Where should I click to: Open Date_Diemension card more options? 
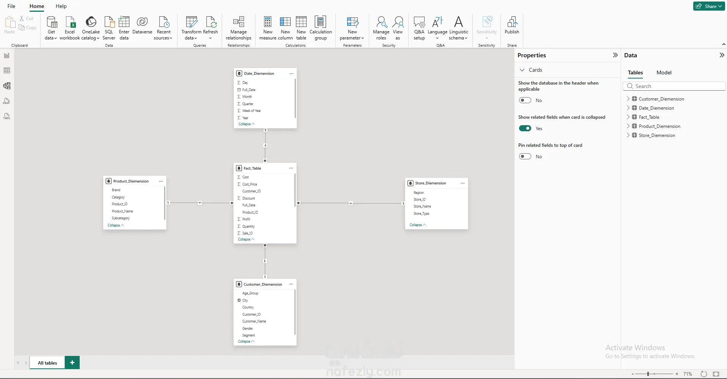point(291,74)
